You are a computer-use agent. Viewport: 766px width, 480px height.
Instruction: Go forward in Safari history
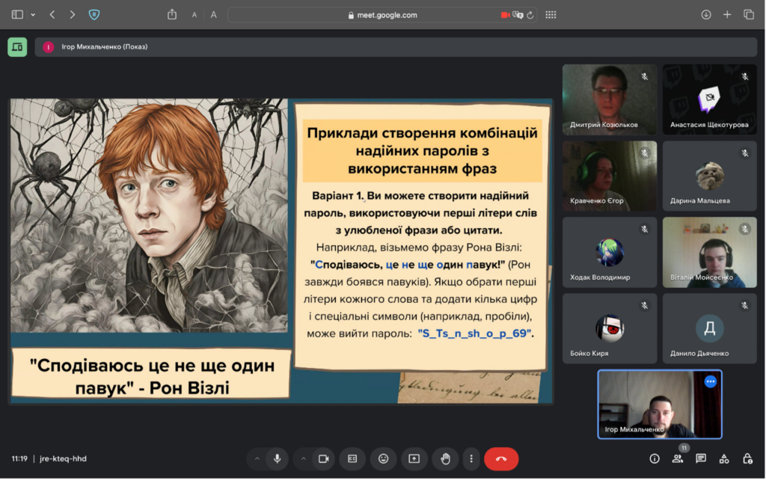(73, 15)
